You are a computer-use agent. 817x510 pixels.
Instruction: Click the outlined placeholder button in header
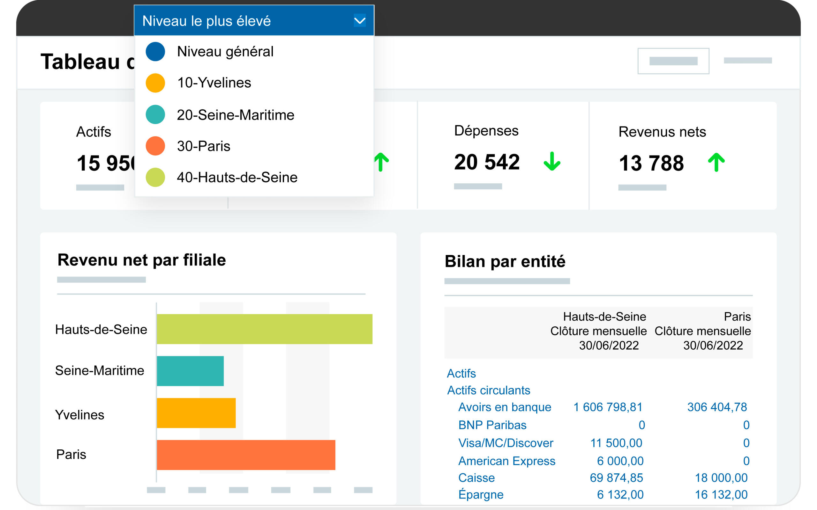click(x=673, y=61)
